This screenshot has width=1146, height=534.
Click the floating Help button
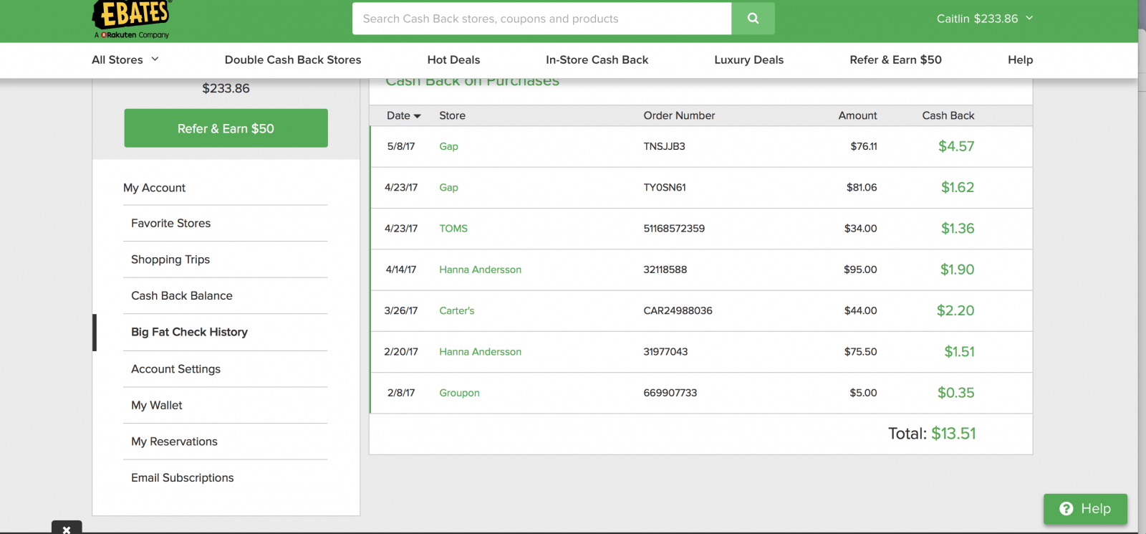point(1085,509)
